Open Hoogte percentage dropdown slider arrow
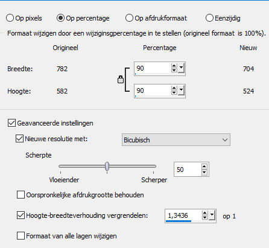 181,91
